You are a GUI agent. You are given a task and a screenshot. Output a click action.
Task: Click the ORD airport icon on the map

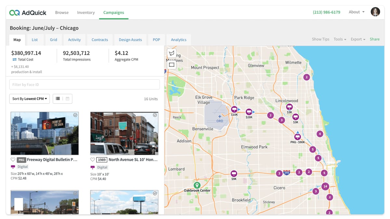click(x=220, y=116)
